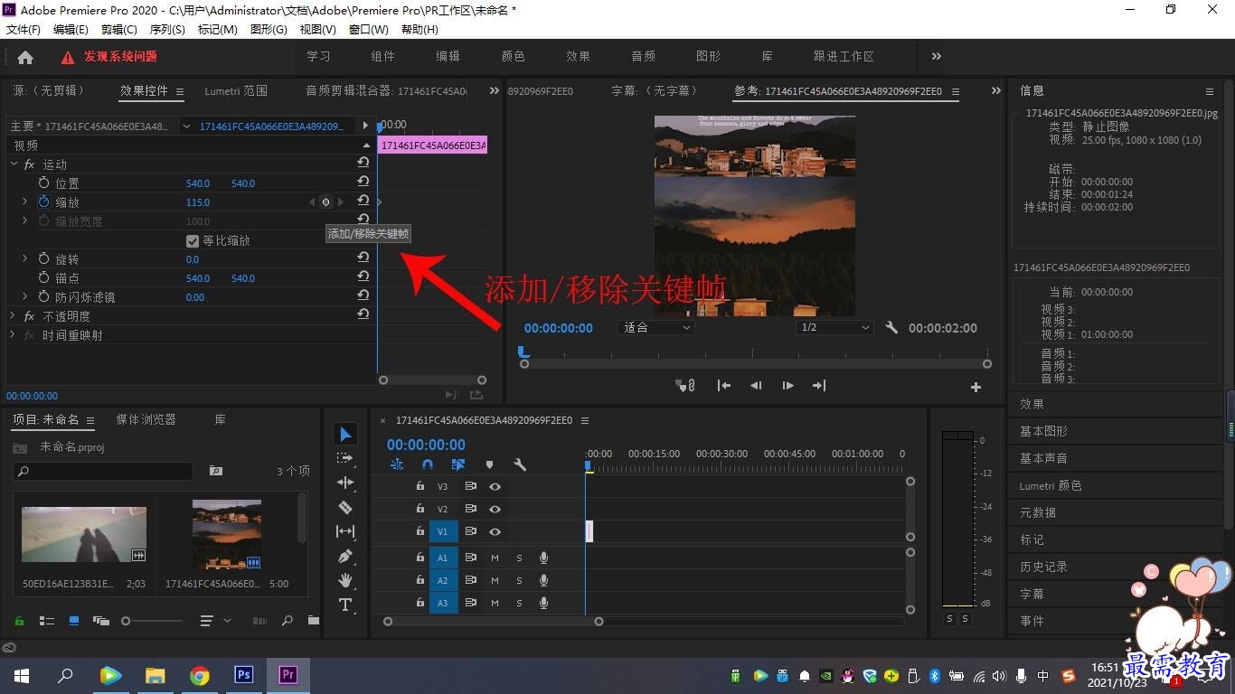The height and width of the screenshot is (694, 1235).
Task: Click the project search input field
Action: pyautogui.click(x=103, y=471)
